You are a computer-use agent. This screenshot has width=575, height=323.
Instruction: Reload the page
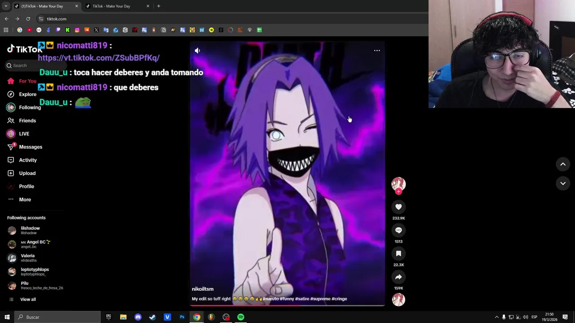(x=28, y=19)
